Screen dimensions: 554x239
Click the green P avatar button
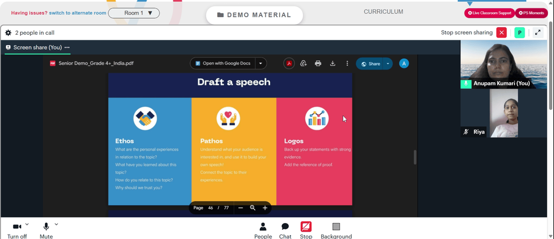tap(520, 33)
